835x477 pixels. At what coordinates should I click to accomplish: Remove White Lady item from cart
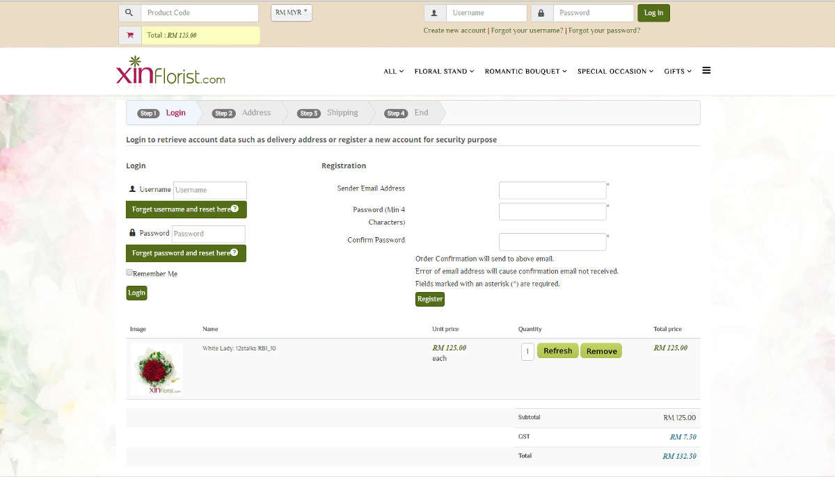click(601, 351)
